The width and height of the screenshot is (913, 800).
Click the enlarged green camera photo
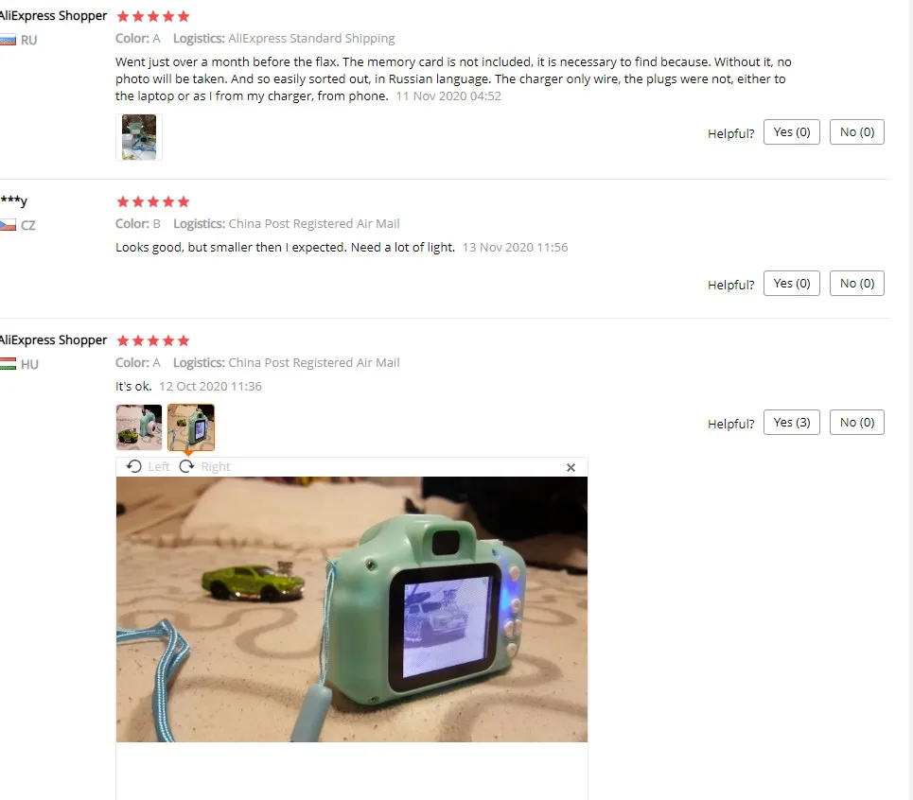click(352, 609)
